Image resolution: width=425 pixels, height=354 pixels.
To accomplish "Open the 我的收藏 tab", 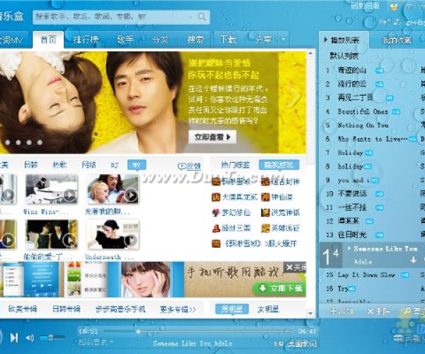I will tap(397, 40).
